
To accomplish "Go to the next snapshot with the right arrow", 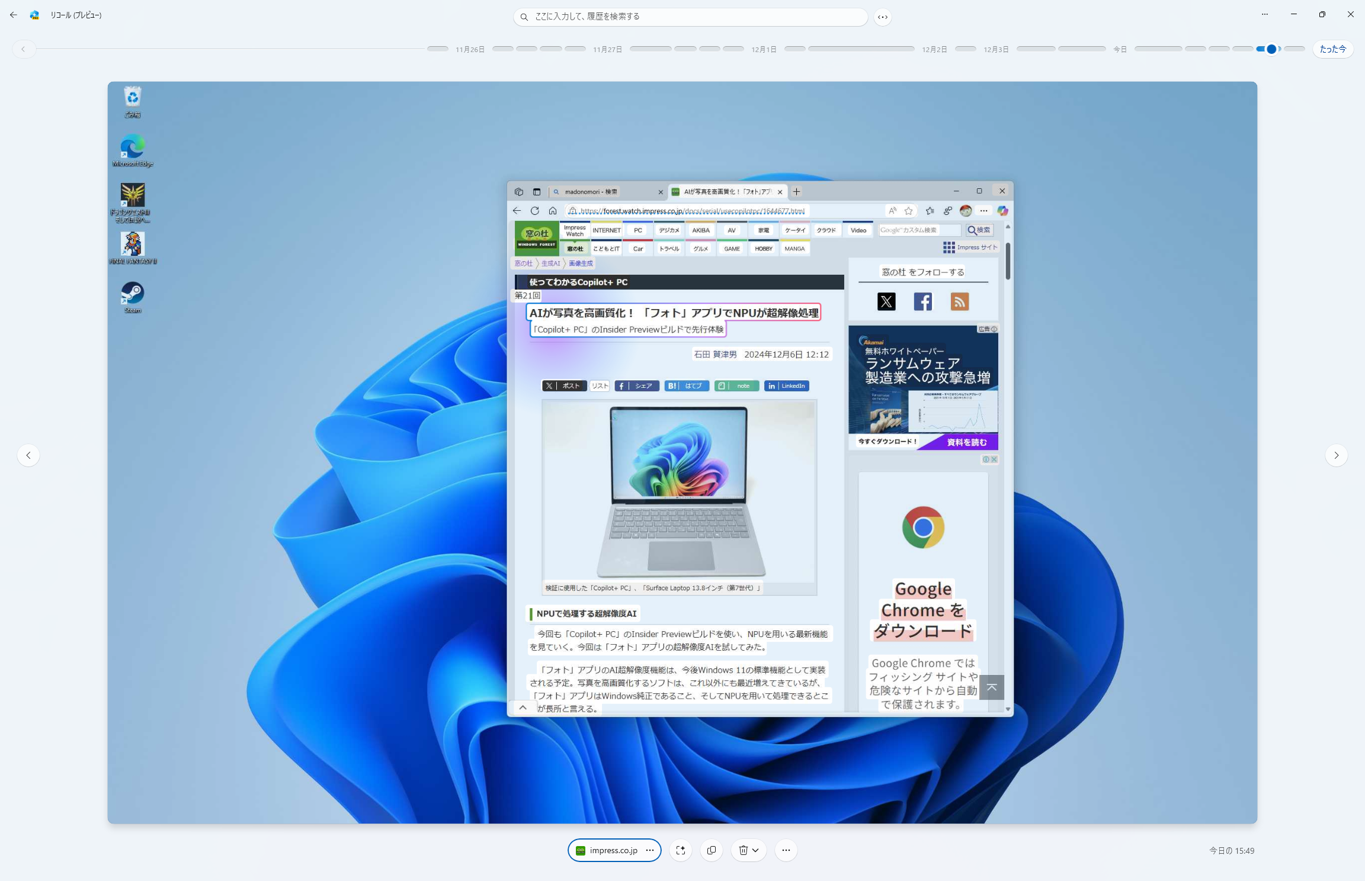I will 1336,455.
